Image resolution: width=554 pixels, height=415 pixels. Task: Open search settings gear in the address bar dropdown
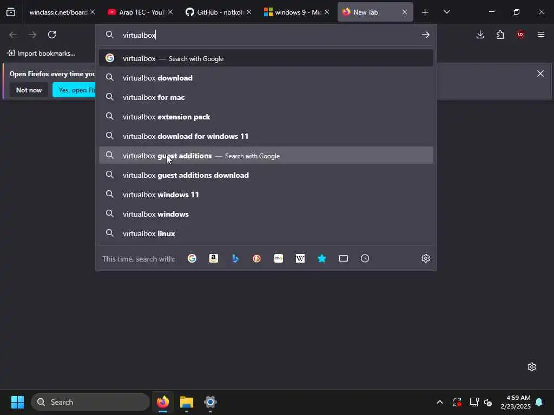(x=425, y=258)
